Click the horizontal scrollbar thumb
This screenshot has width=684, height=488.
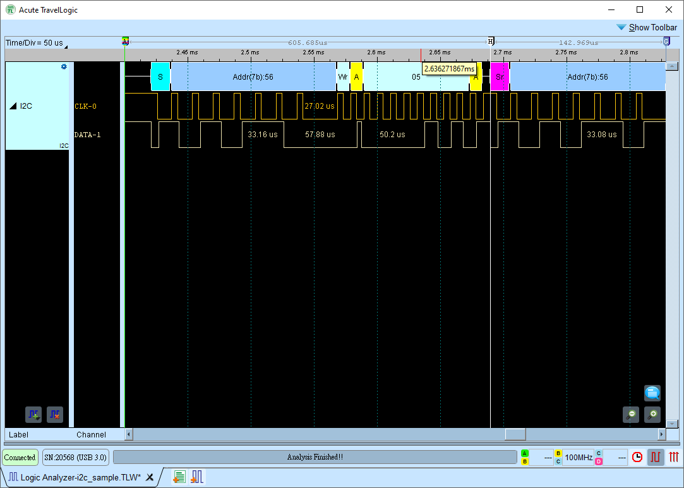coord(515,434)
